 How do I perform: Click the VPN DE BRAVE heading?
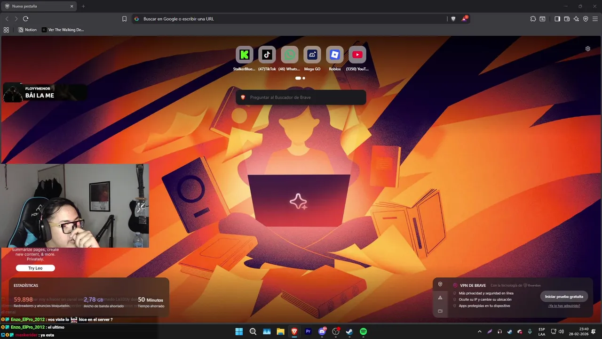(473, 285)
